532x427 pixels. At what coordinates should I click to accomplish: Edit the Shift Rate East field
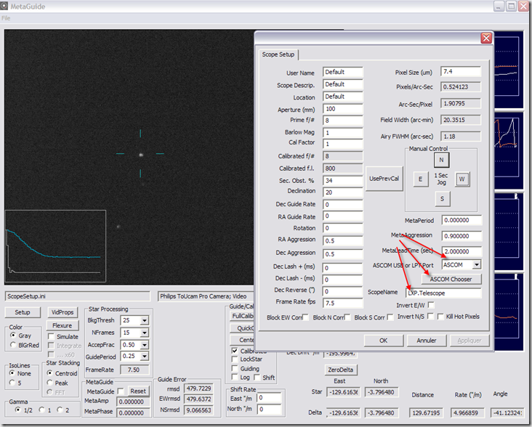pyautogui.click(x=269, y=398)
